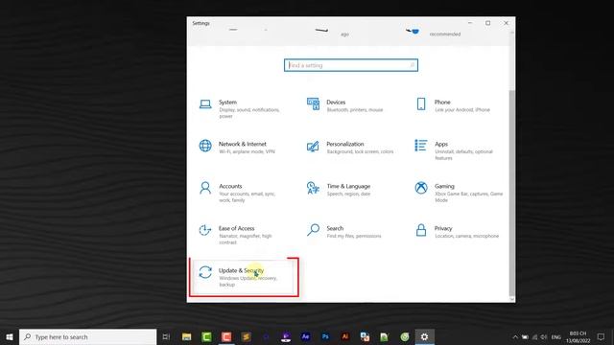The image size is (614, 345).
Task: Open Adobe After Effects from taskbar
Action: (305, 336)
